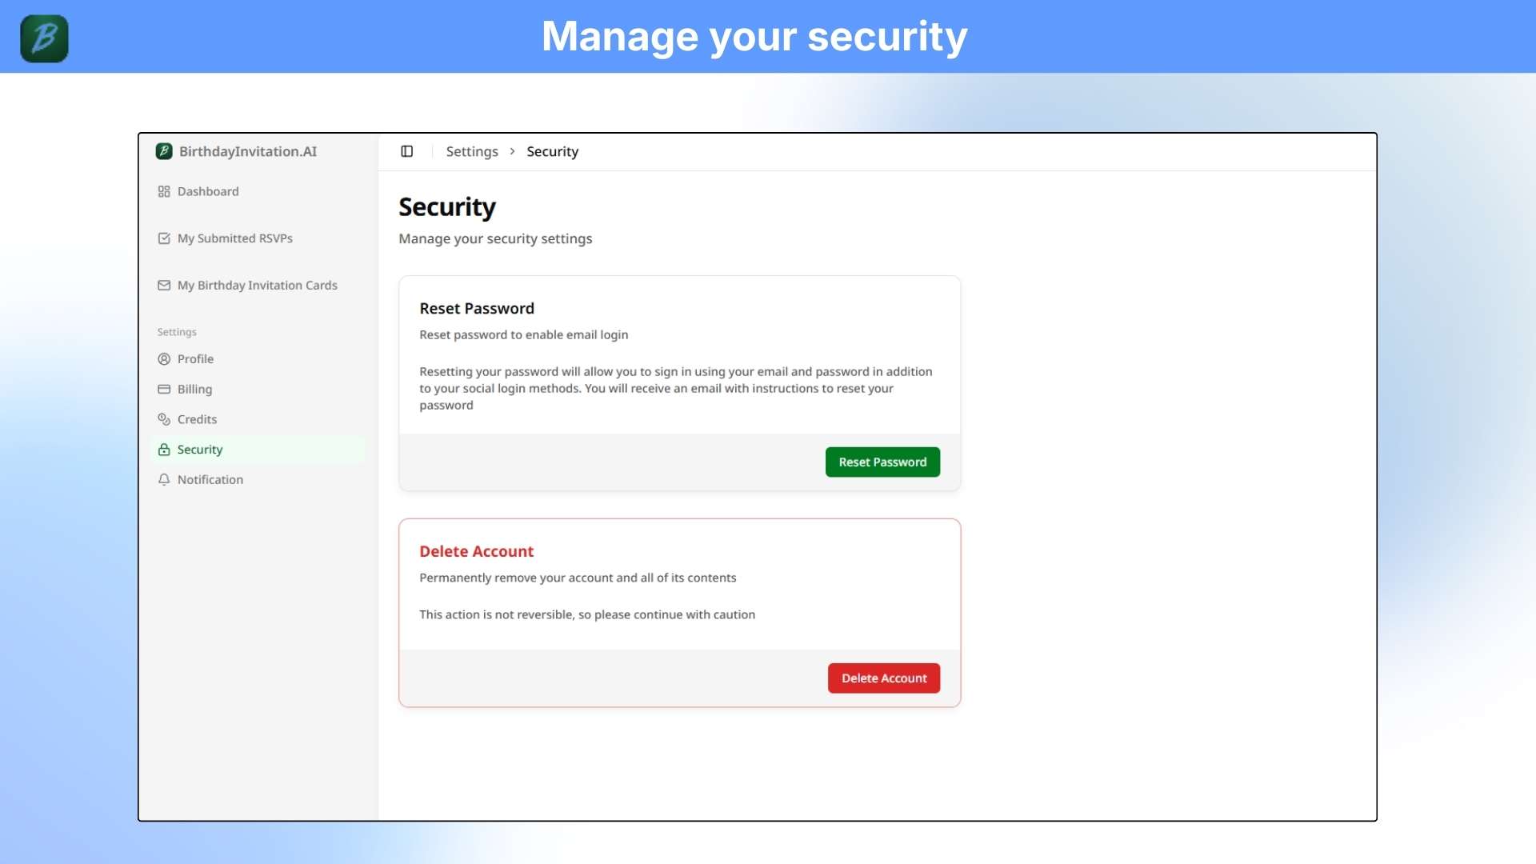Click the Security breadcrumb text
Image resolution: width=1536 pixels, height=864 pixels.
coord(552,151)
